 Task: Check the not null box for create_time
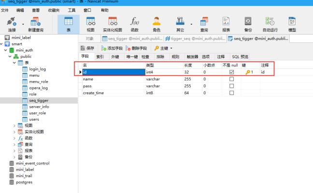(x=231, y=93)
